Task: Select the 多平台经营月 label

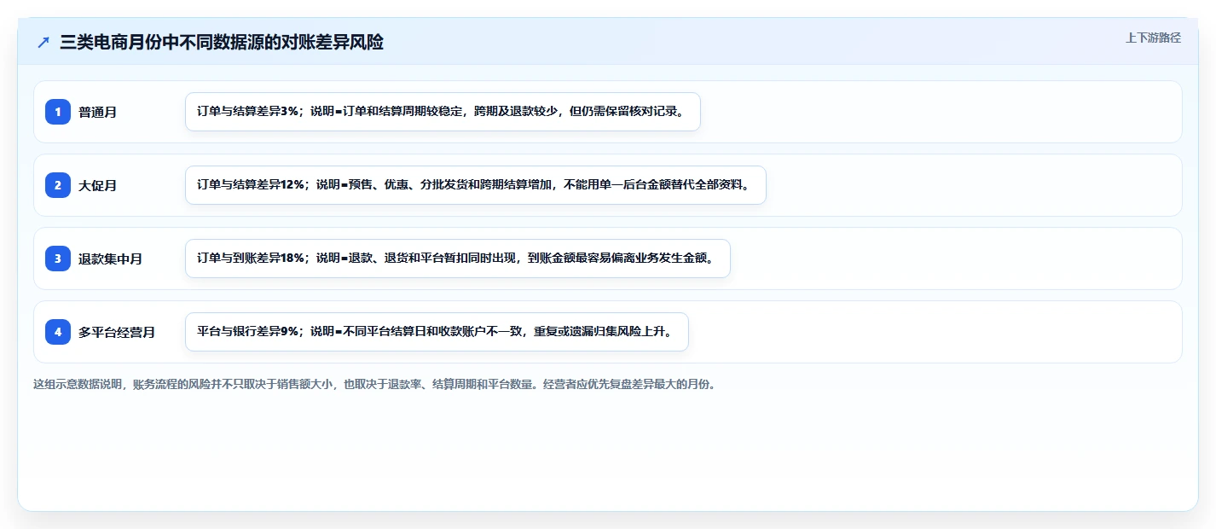Action: click(x=117, y=332)
